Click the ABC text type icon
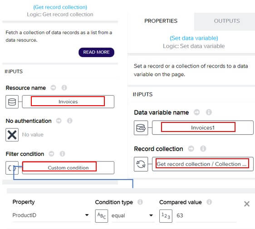 tap(102, 216)
